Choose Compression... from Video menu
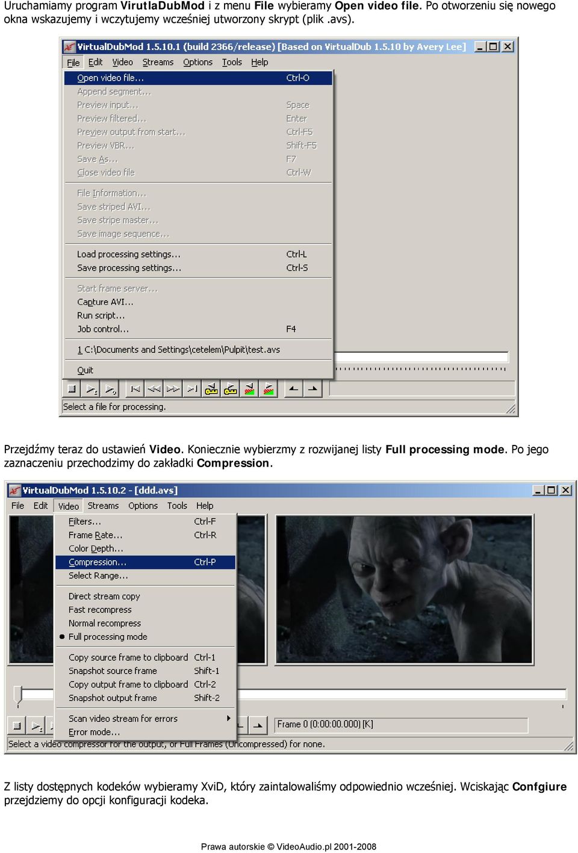Image resolution: width=578 pixels, height=853 pixels. coord(145,562)
